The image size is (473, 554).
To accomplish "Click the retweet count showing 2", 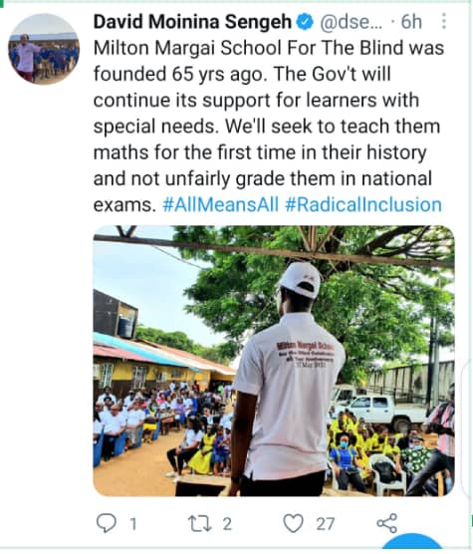I will click(227, 524).
